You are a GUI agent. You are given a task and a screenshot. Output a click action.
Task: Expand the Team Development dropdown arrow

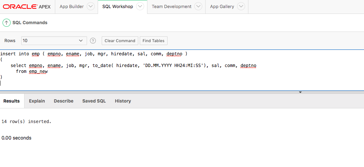[198, 7]
